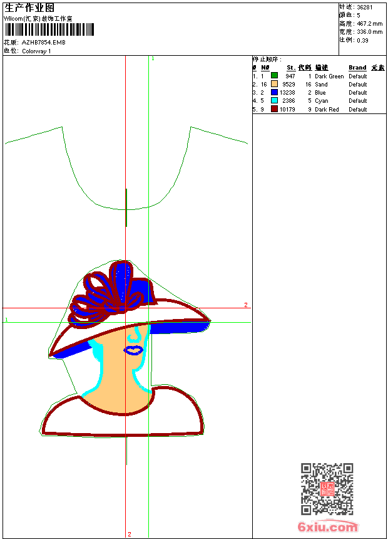Pick the Blue color swatch

tap(274, 92)
